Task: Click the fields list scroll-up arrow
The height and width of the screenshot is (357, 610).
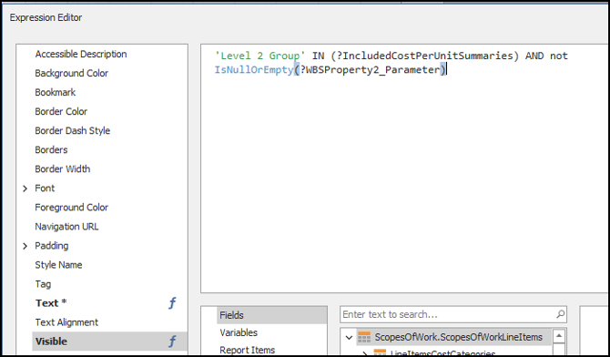Action: point(559,336)
